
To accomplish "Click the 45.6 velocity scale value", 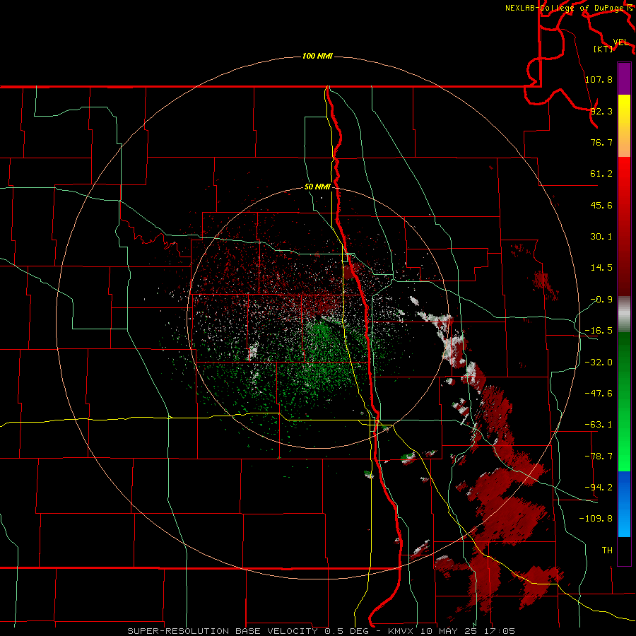I will click(x=601, y=205).
